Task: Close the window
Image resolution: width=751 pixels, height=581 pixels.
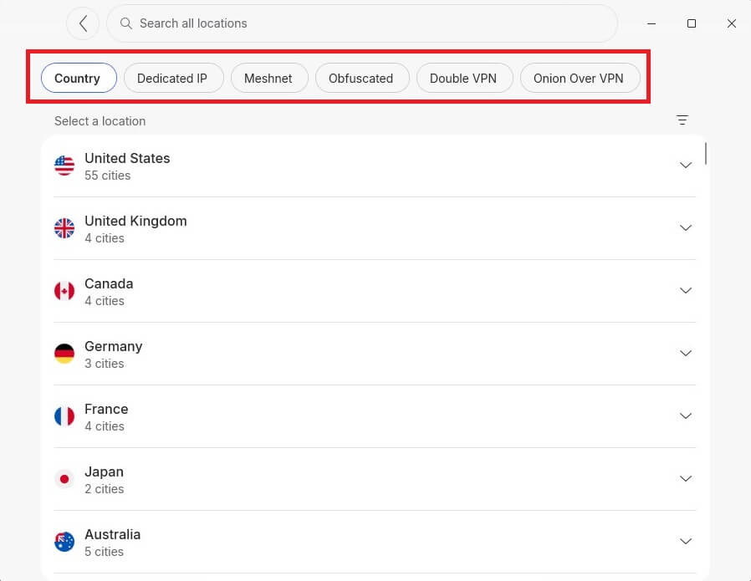Action: click(x=732, y=23)
